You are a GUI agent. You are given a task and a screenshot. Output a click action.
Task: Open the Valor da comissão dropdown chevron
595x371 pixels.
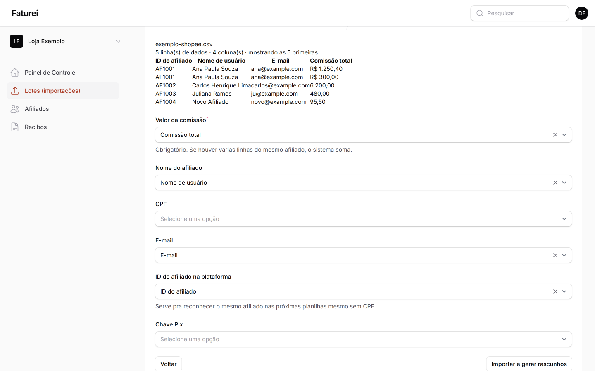pyautogui.click(x=564, y=135)
